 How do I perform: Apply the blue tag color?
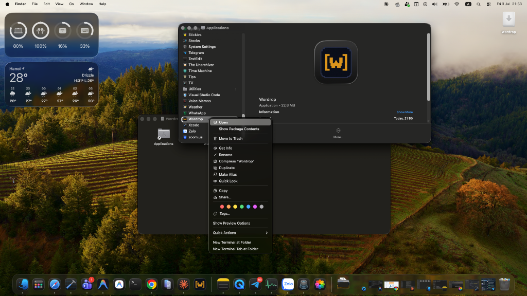[249, 207]
